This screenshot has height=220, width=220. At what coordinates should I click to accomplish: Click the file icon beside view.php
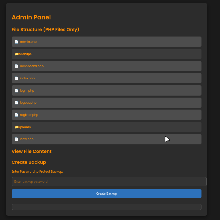pyautogui.click(x=16, y=139)
